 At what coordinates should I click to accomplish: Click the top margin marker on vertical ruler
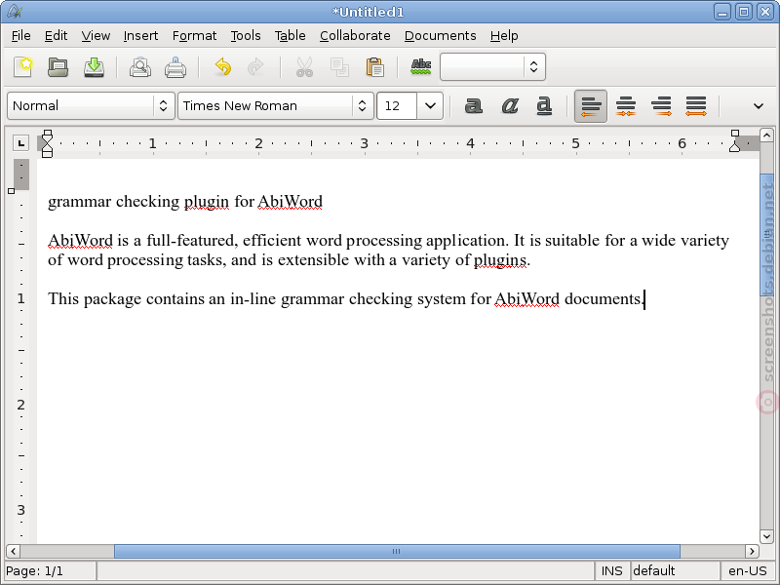coord(12,191)
